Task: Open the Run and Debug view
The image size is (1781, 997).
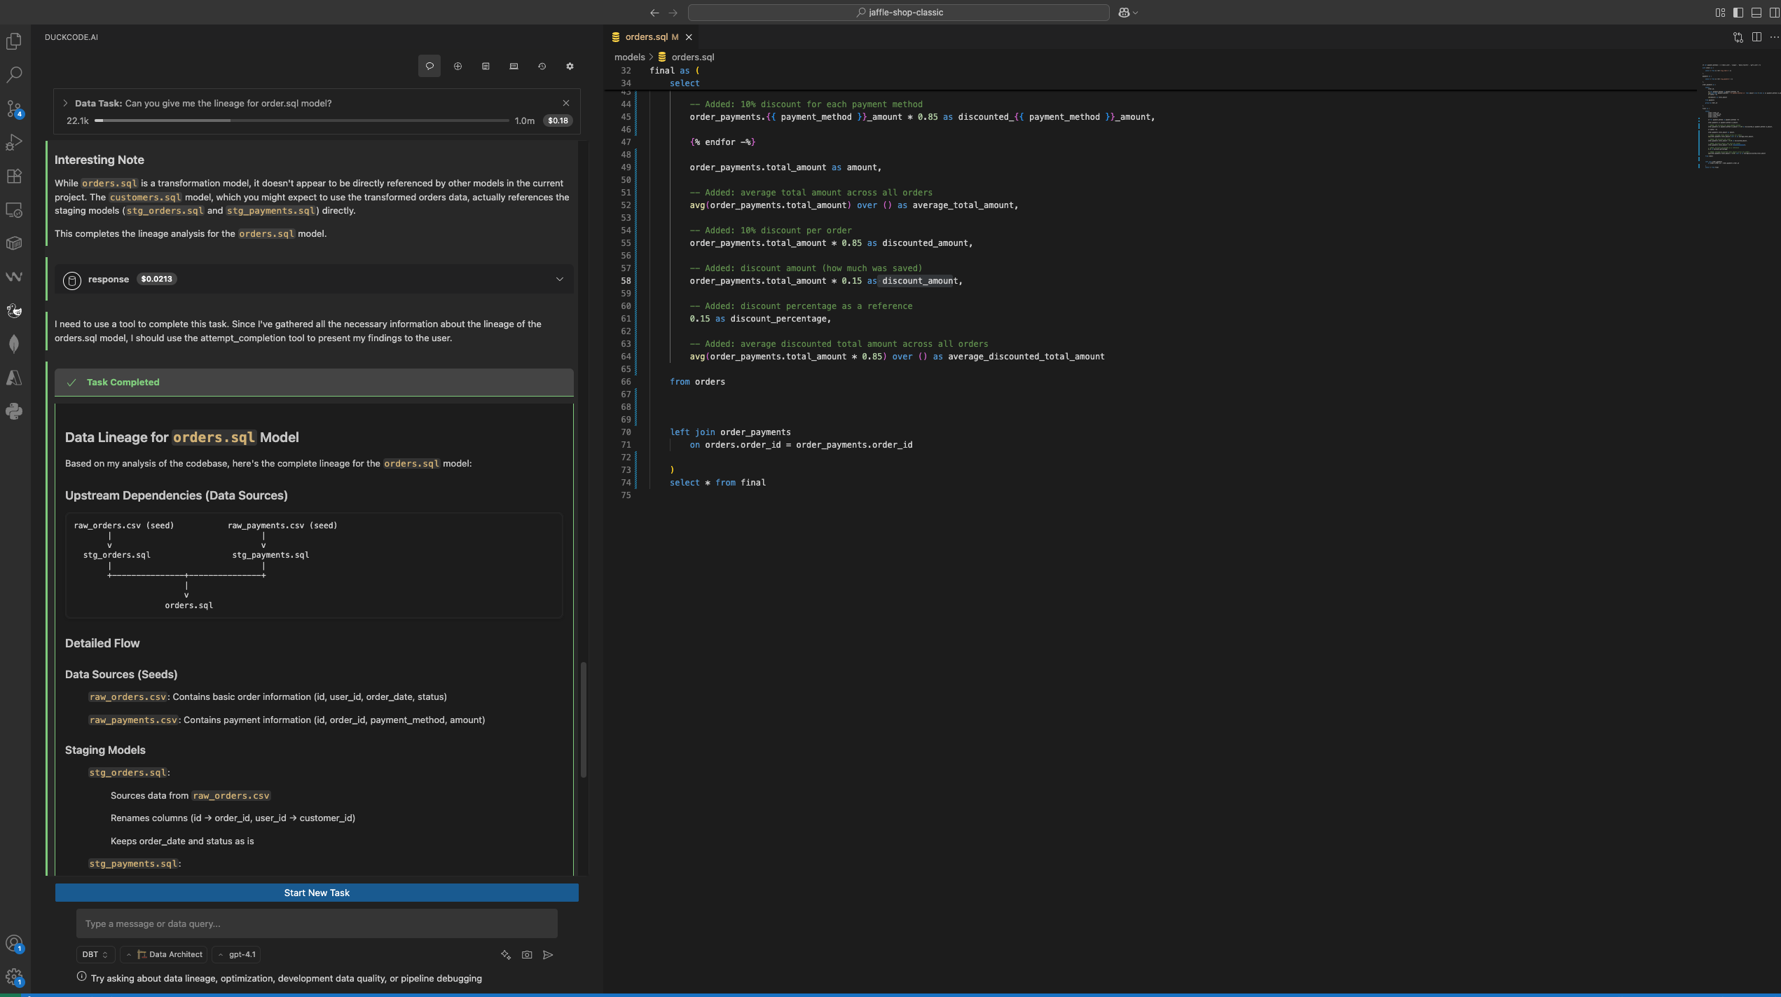Action: click(x=14, y=142)
